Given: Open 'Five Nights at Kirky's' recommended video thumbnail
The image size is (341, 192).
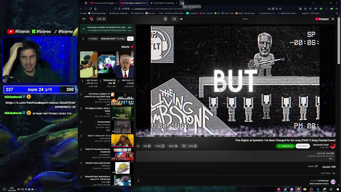Looking at the screenshot, I should [x=122, y=113].
